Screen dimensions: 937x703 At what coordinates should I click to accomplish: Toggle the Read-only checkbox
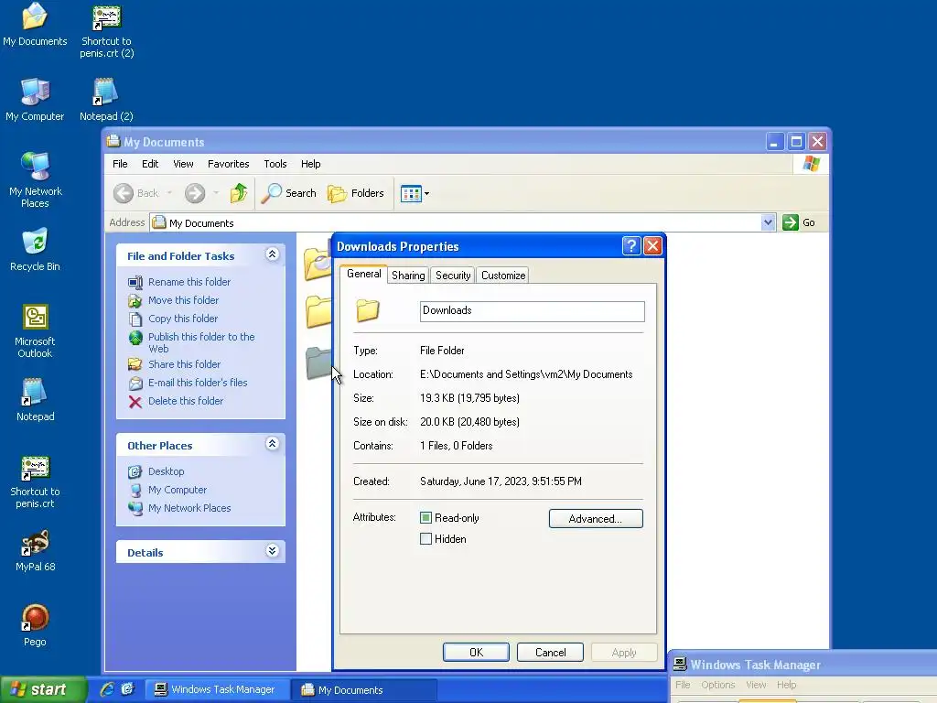[425, 518]
